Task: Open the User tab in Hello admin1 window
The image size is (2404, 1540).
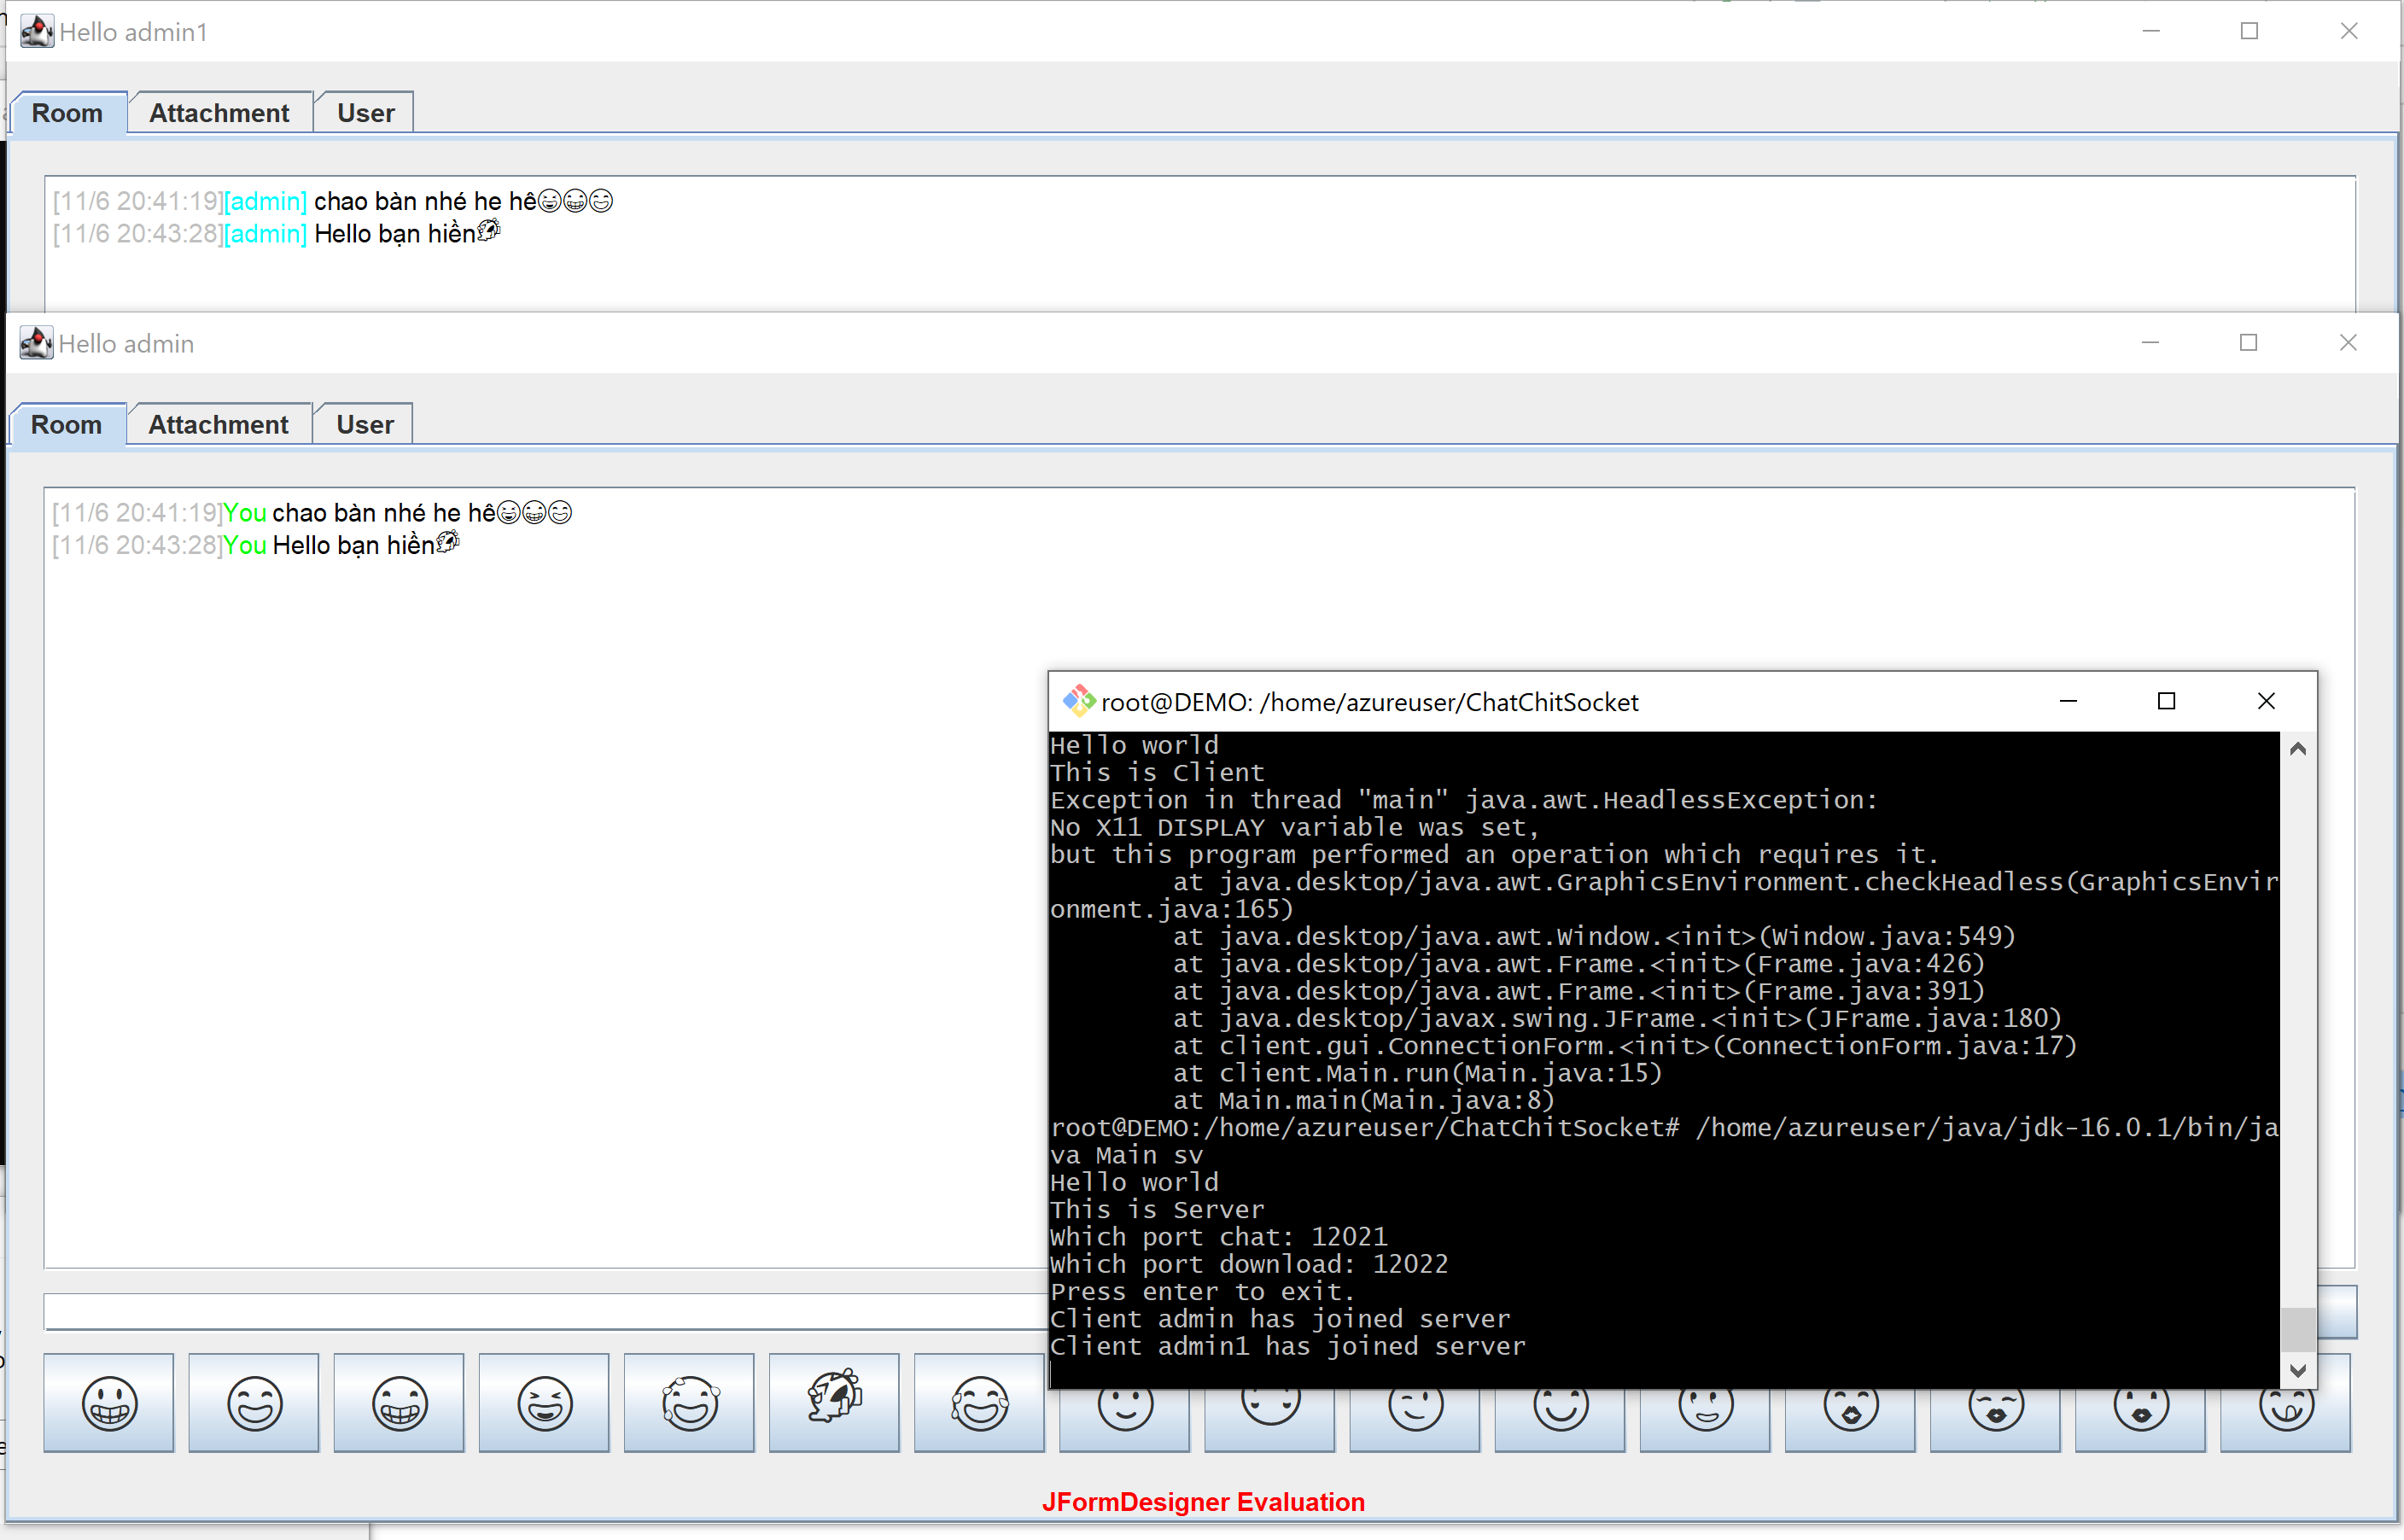Action: click(363, 112)
